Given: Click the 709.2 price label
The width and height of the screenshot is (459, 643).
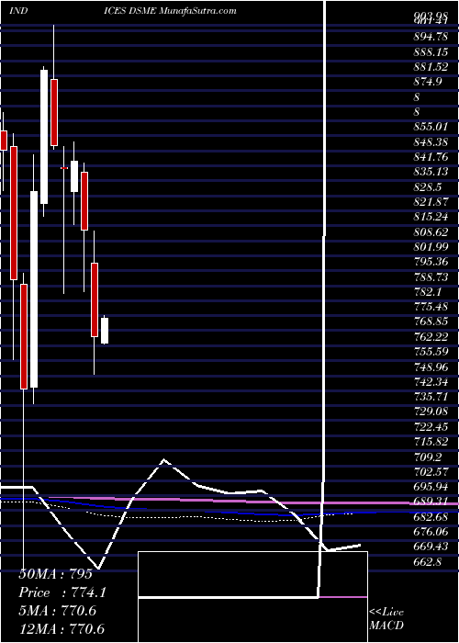Looking at the screenshot, I should [x=428, y=457].
